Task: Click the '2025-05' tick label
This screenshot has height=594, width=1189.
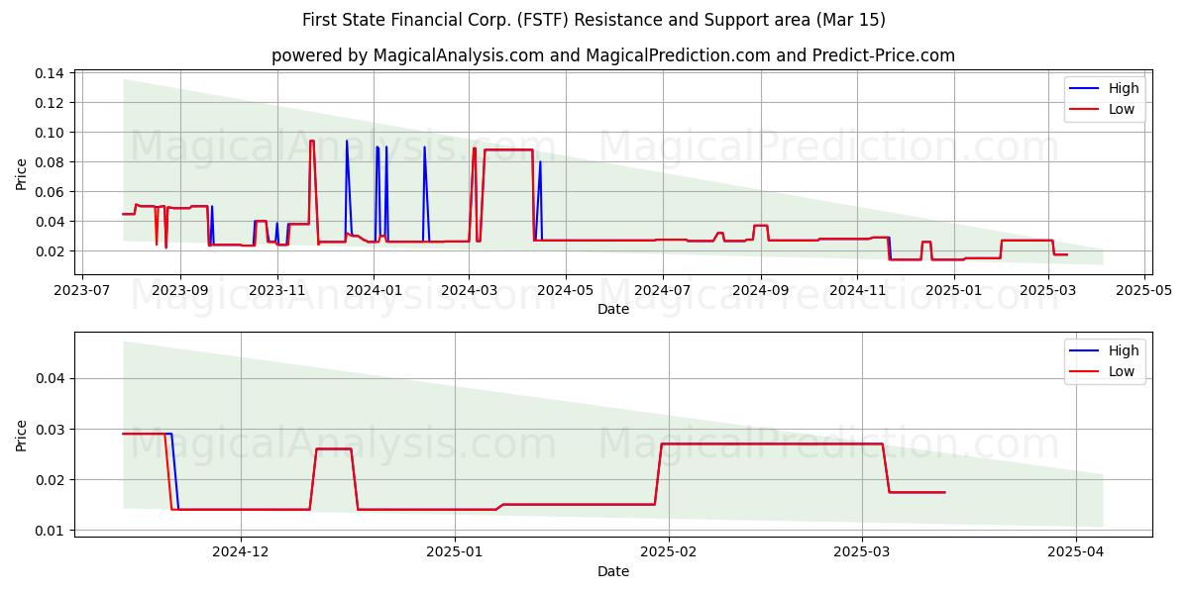Action: click(x=1144, y=291)
